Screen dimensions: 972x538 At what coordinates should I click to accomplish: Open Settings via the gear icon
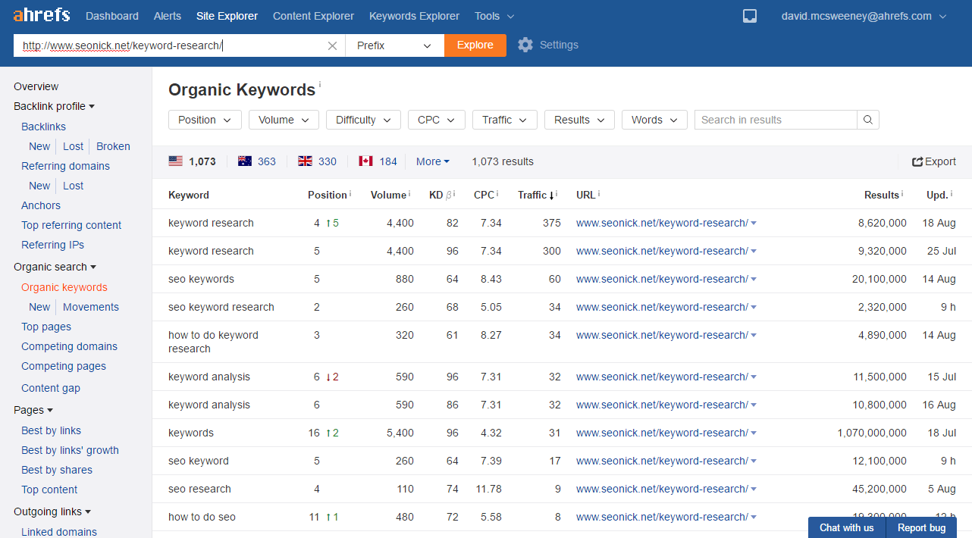pyautogui.click(x=525, y=45)
